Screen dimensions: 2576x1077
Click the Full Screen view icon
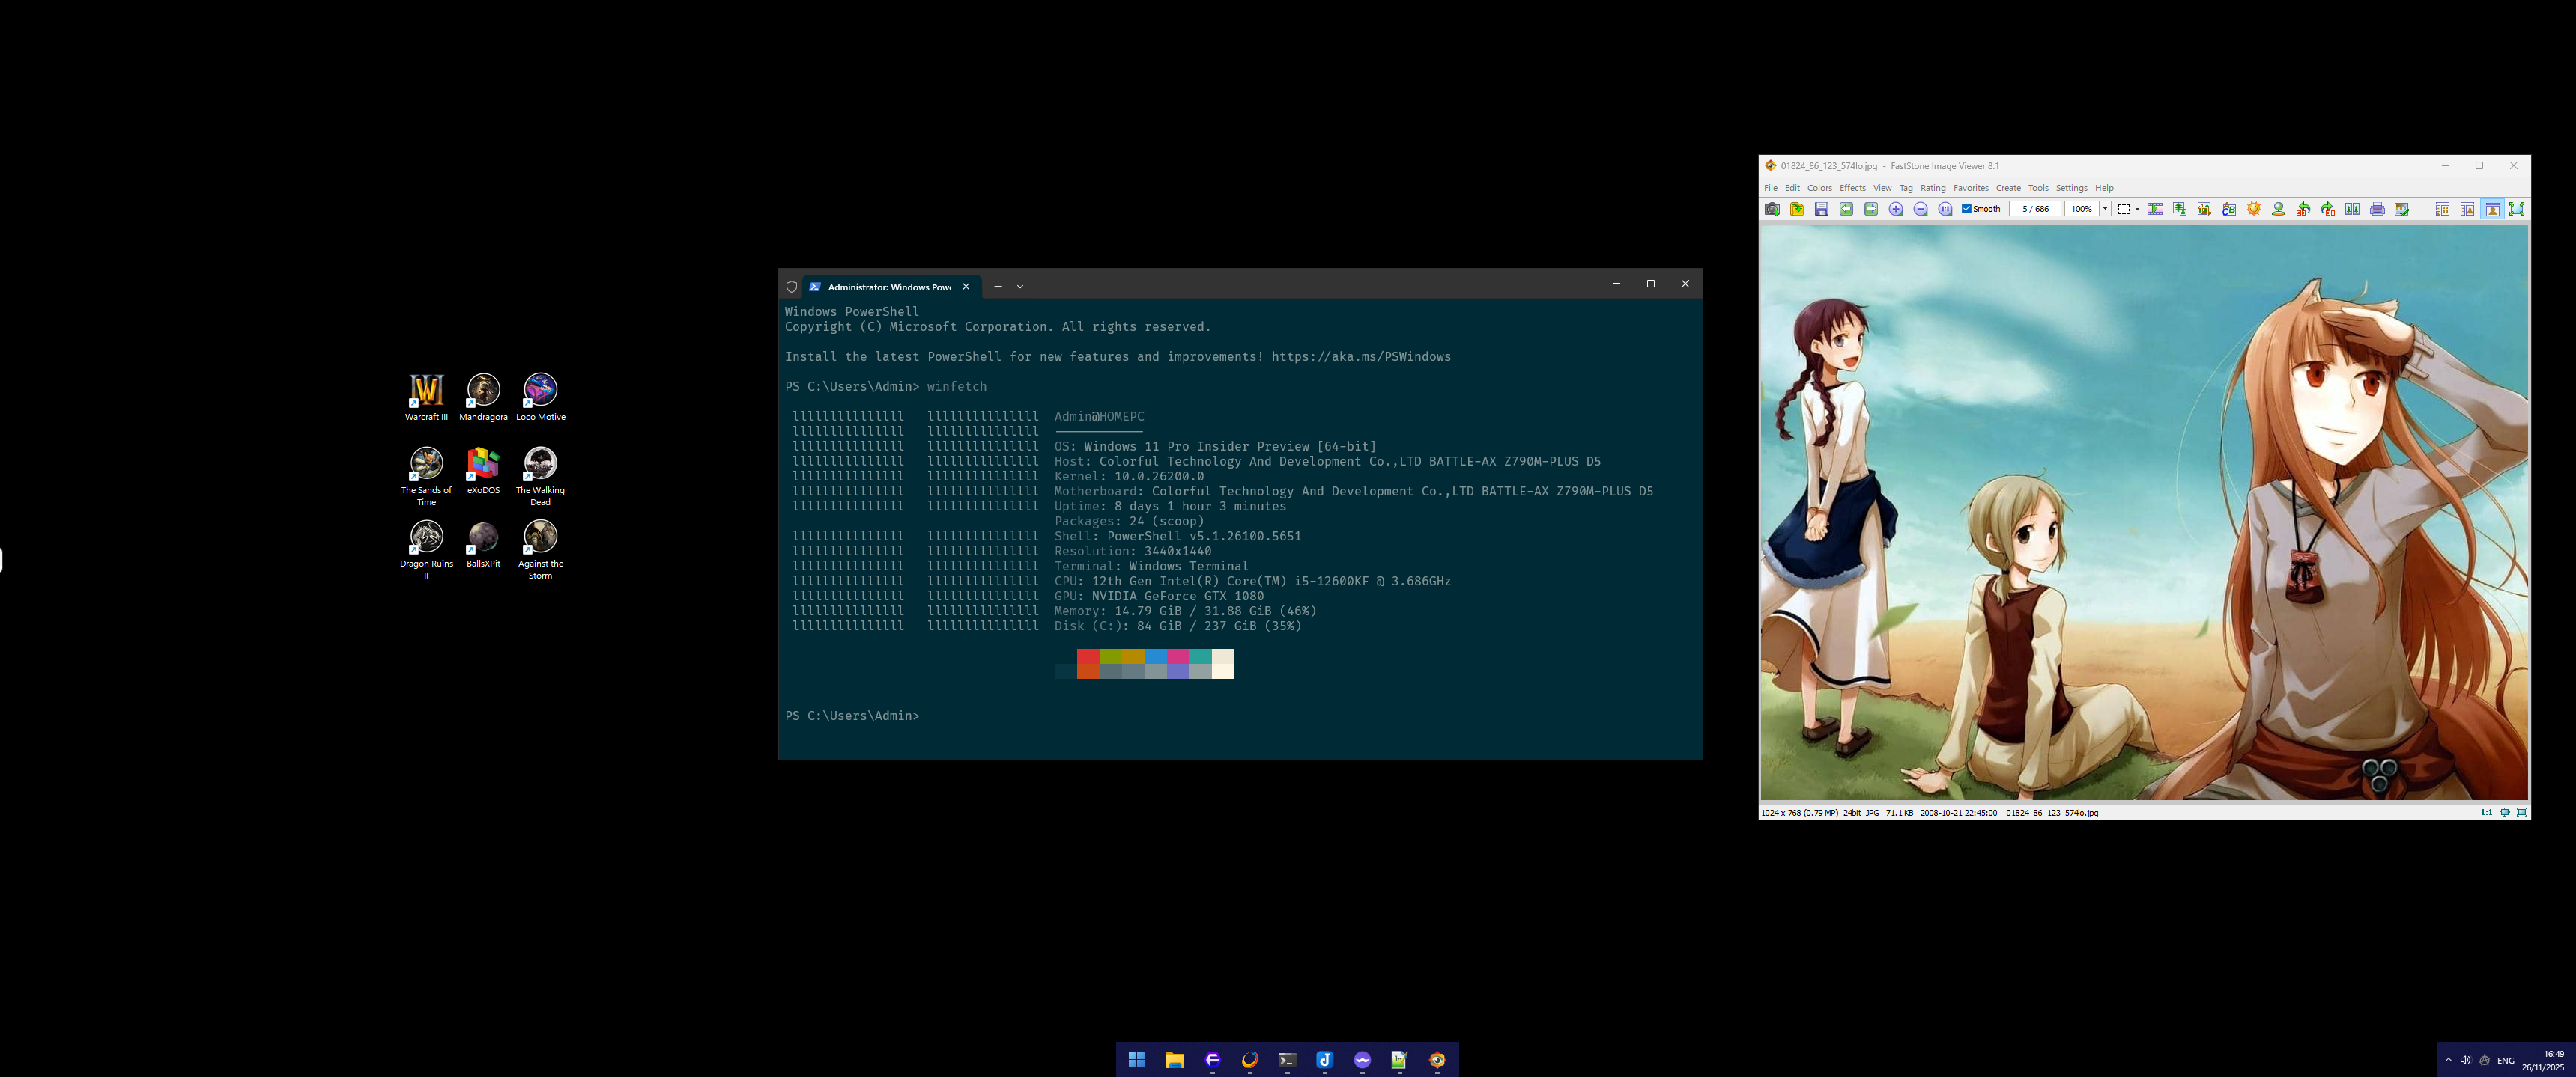pyautogui.click(x=2517, y=209)
